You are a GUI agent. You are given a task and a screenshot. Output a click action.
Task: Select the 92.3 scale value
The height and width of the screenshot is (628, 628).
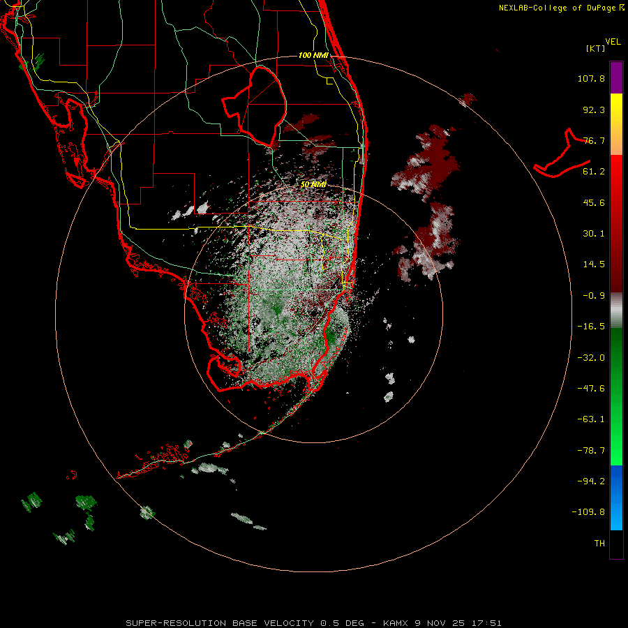coord(594,110)
